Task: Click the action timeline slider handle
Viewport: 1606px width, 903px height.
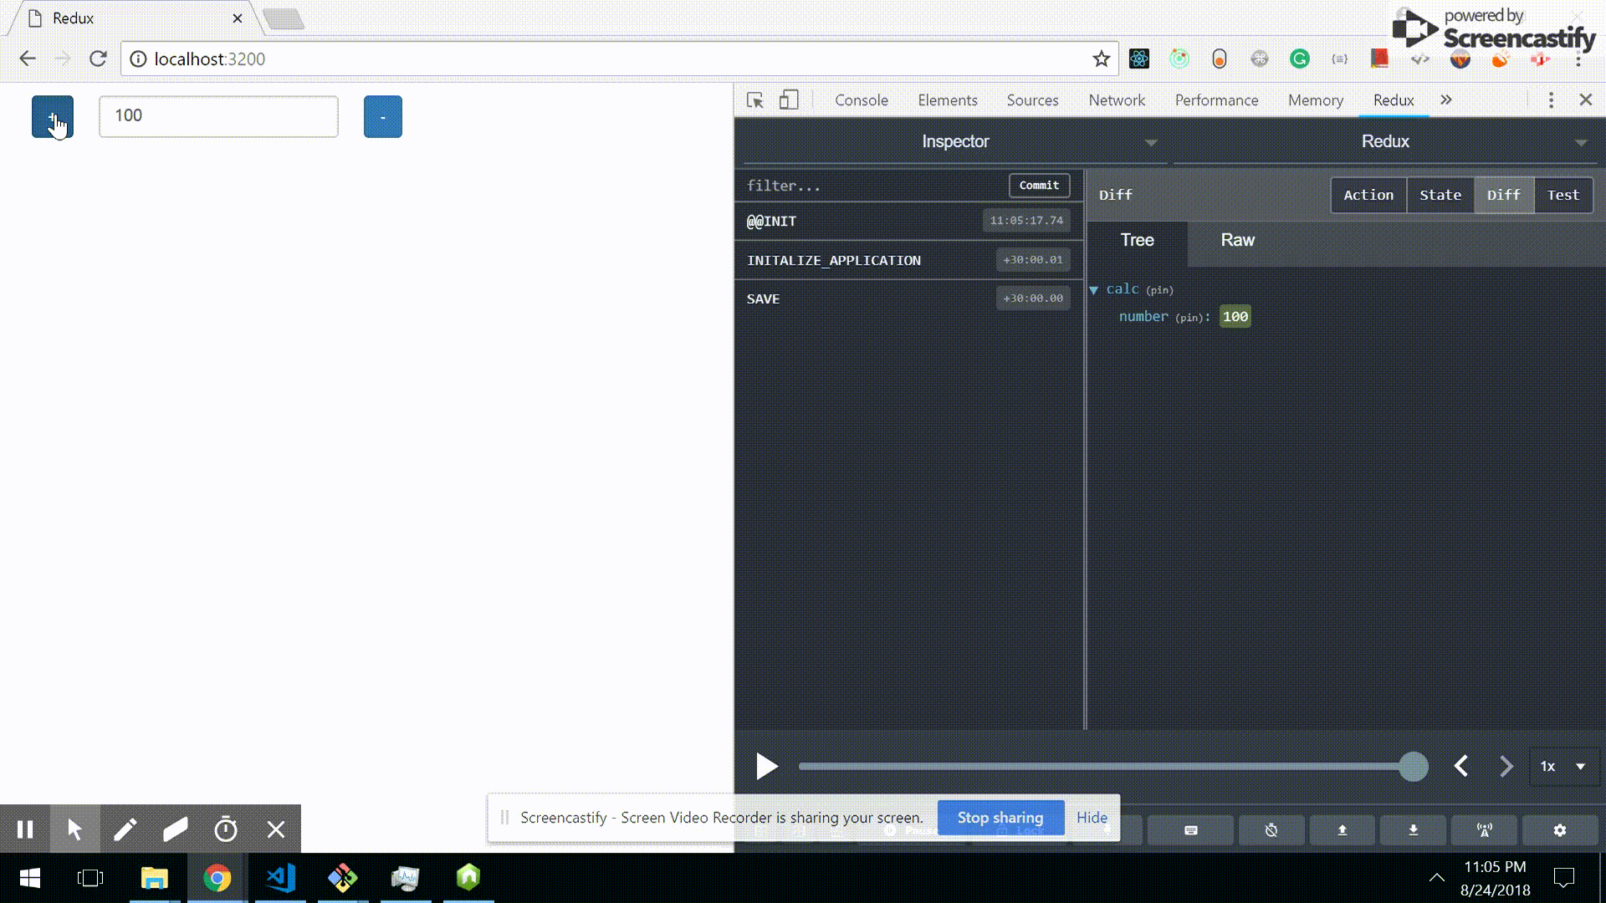Action: point(1413,766)
